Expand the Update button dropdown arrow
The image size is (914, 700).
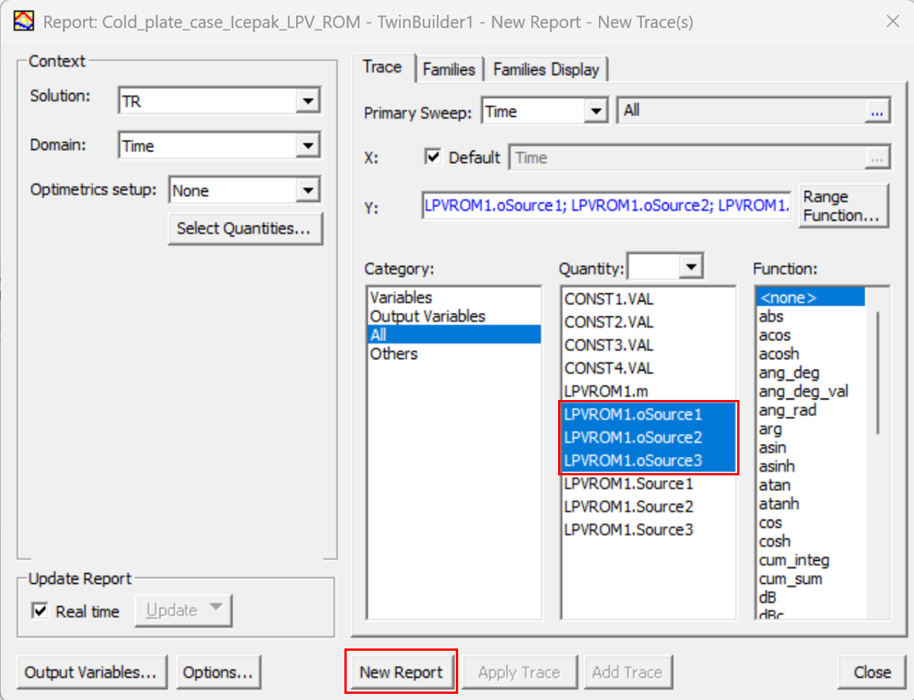tap(216, 607)
